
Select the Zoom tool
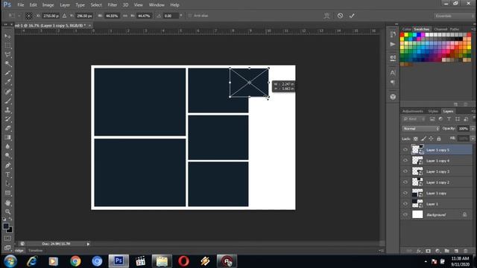[7, 211]
